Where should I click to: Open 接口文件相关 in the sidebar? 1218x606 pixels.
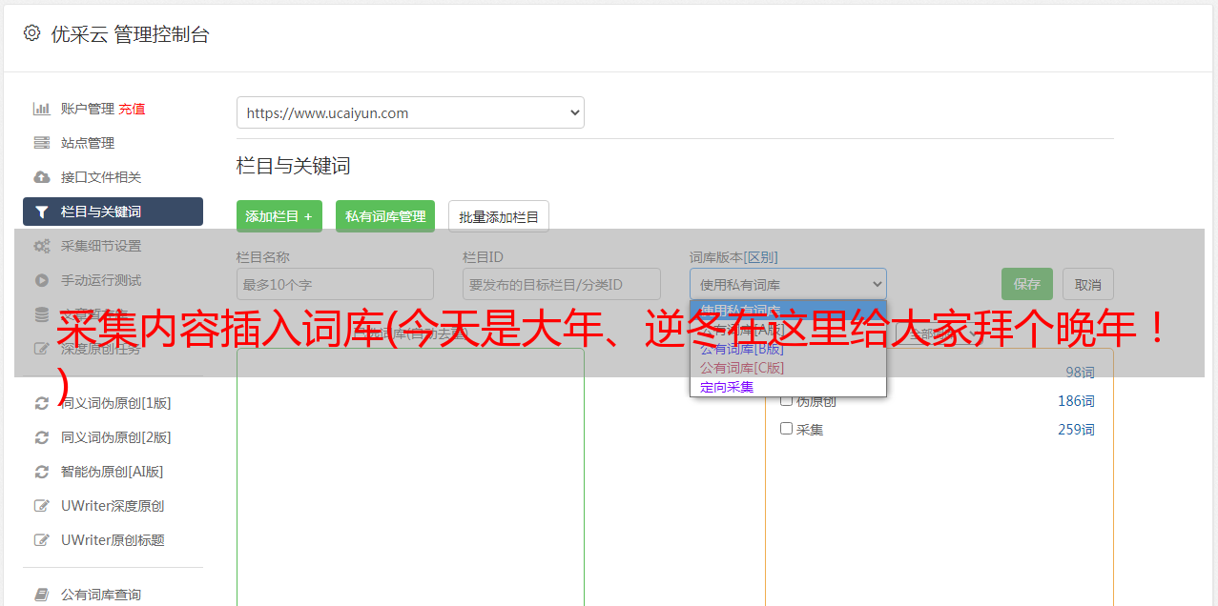pos(101,177)
